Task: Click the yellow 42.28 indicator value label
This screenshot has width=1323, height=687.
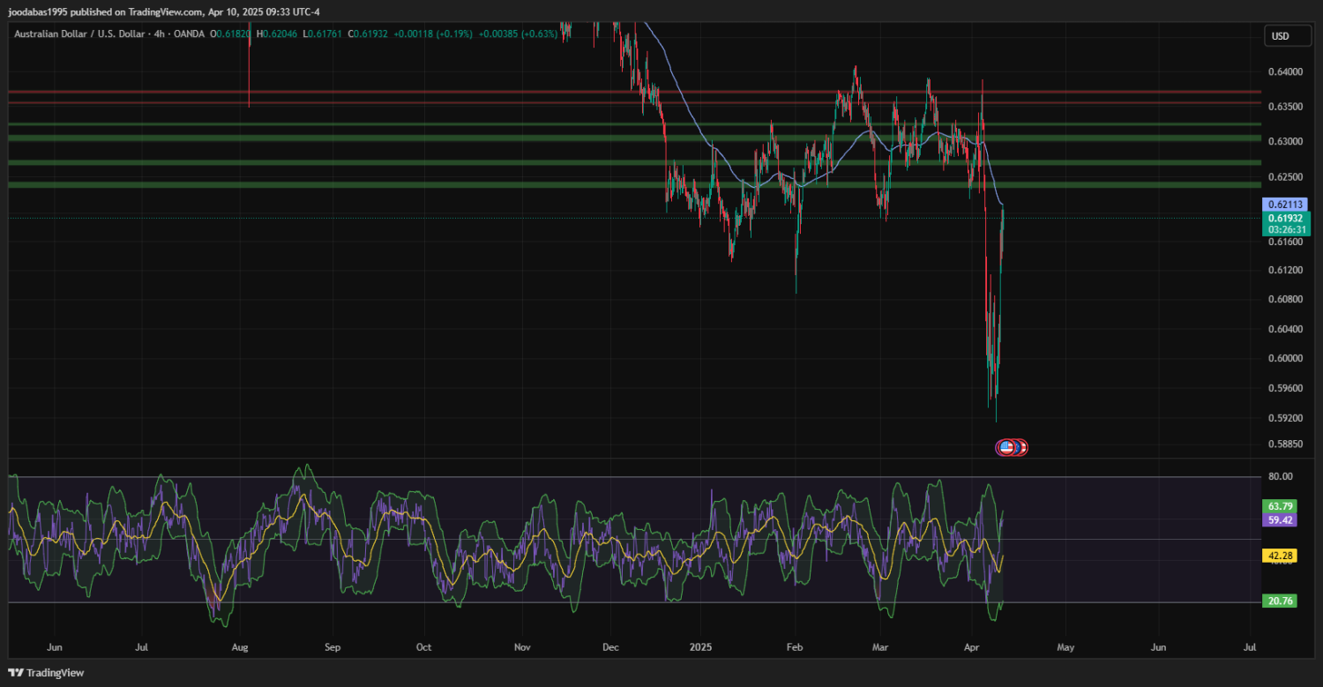Action: [x=1280, y=556]
